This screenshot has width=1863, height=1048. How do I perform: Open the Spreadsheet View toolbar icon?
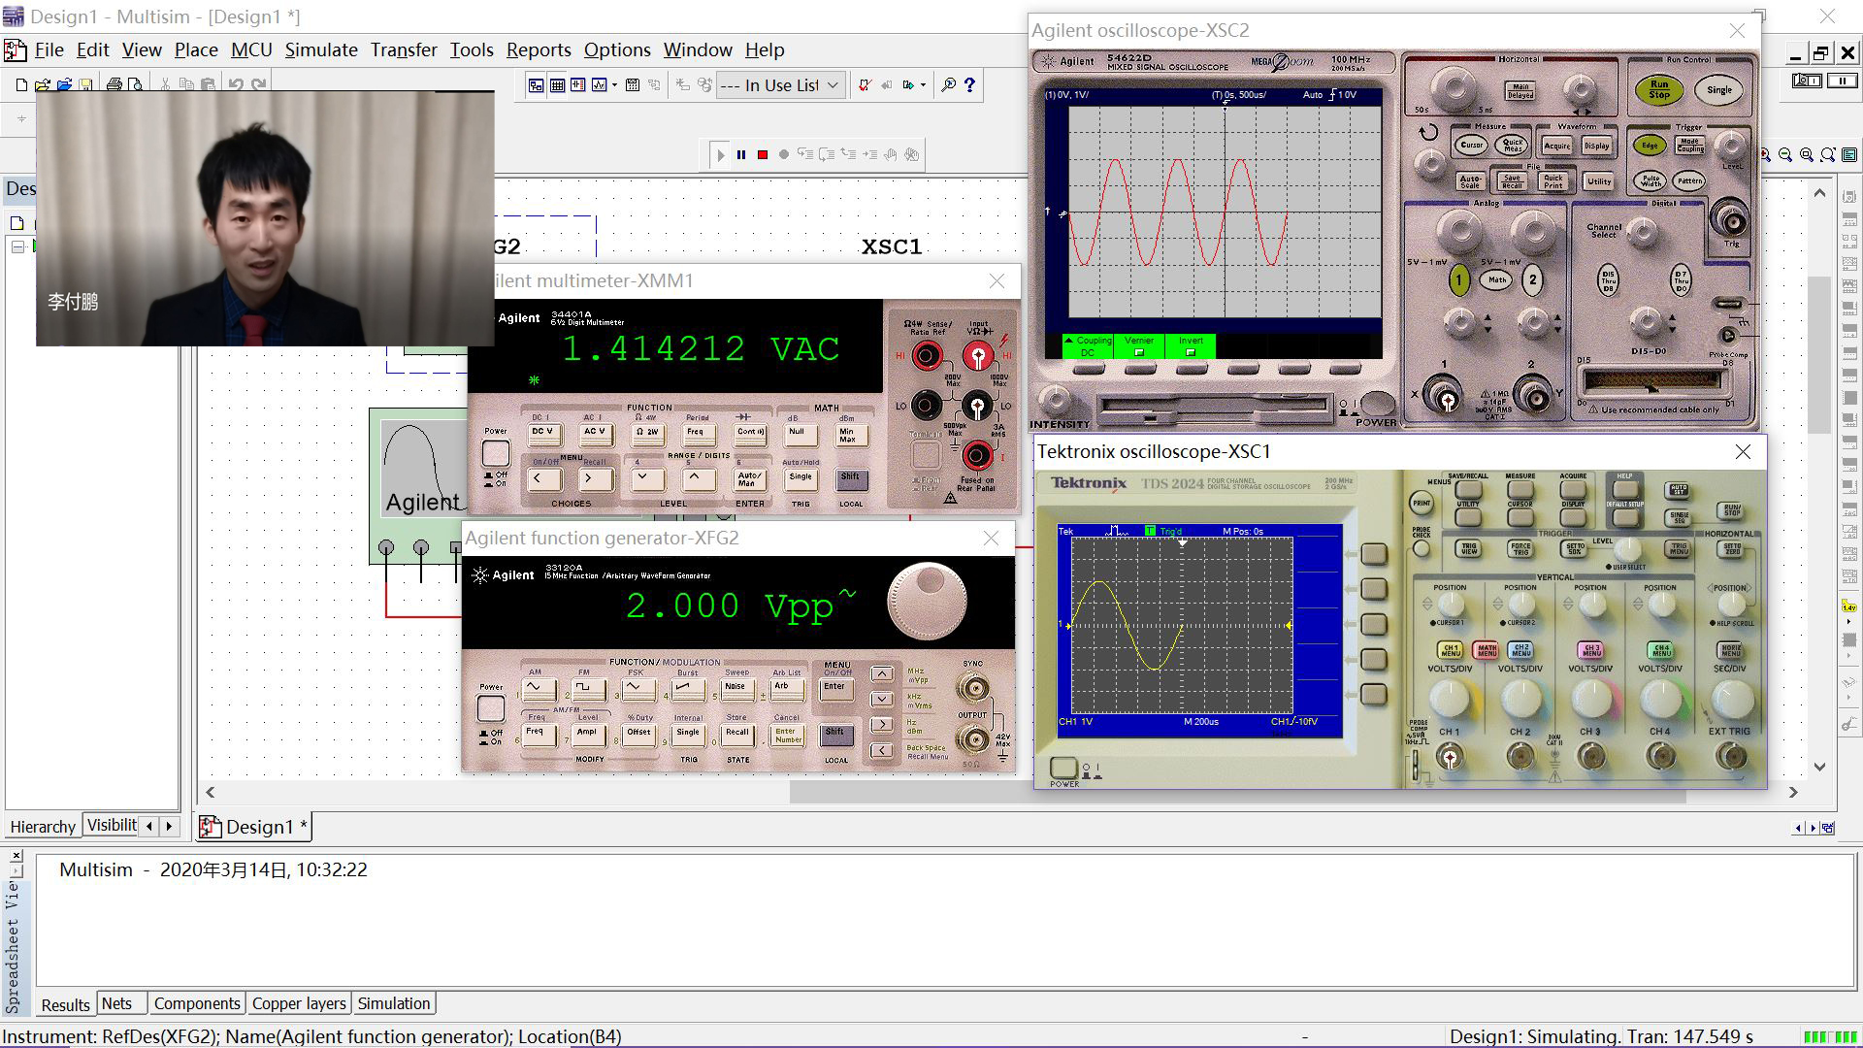pos(558,85)
